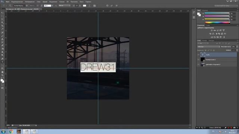The width and height of the screenshot is (239, 134).
Task: Open the anti-aliasing method dropdown
Action: pyautogui.click(x=65, y=6)
